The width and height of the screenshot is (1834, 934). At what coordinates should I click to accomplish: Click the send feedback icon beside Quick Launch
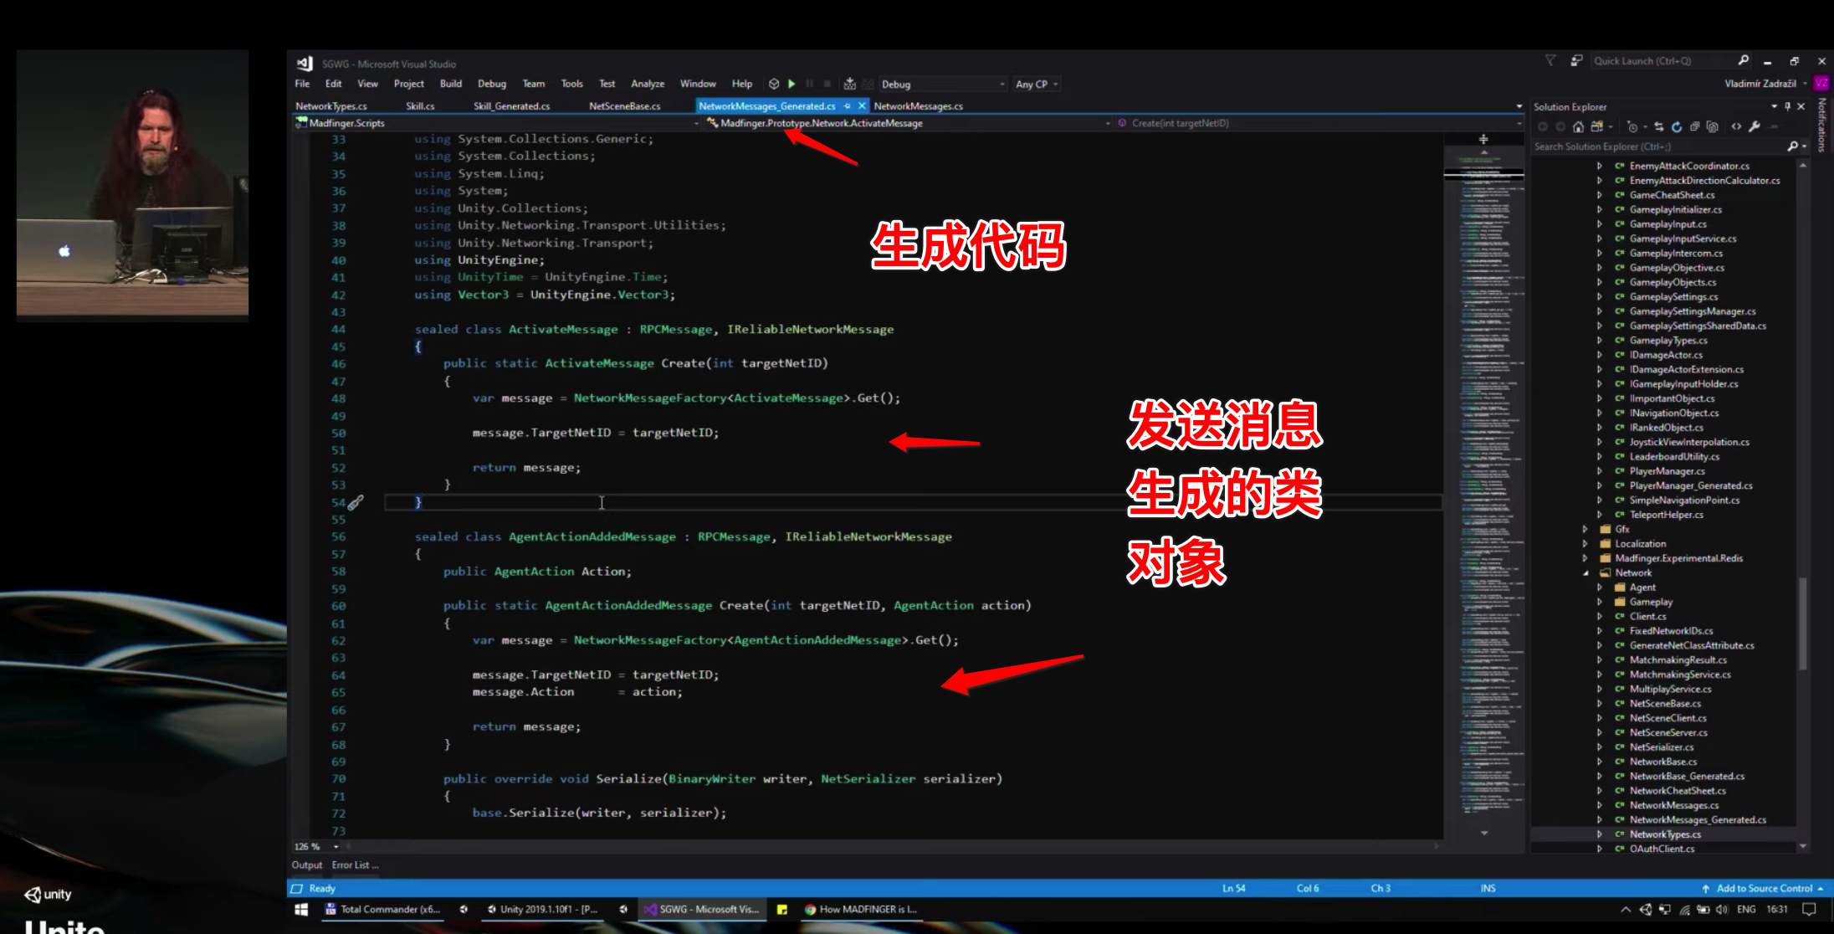coord(1576,60)
